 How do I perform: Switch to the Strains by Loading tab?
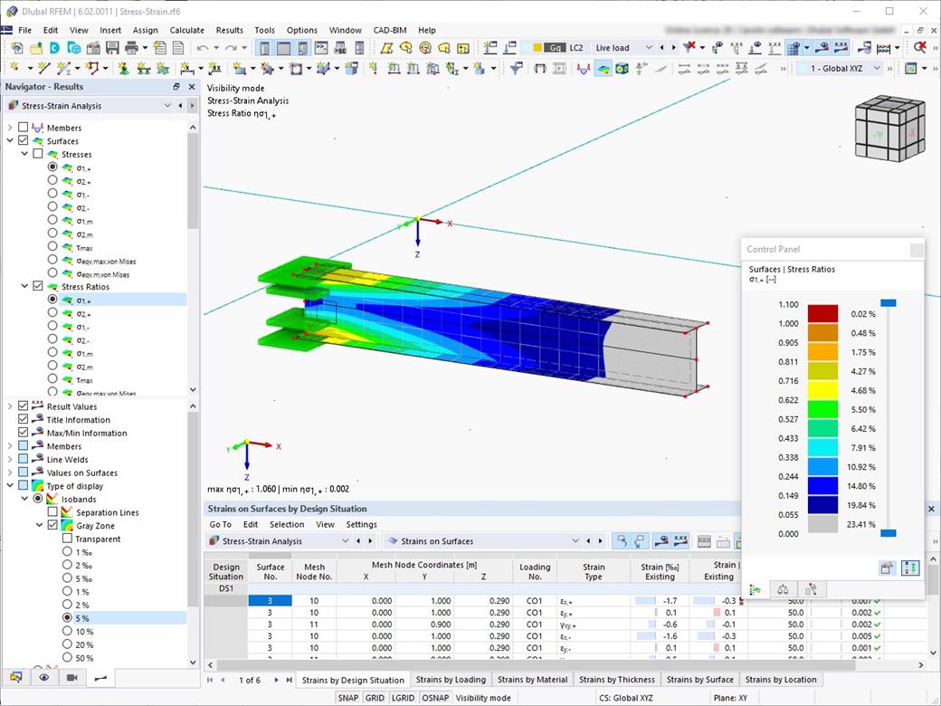pos(451,680)
